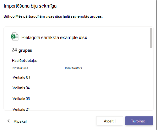The width and height of the screenshot is (157, 130).
Task: Click the Būhoo confirmation message text
Action: click(x=53, y=16)
